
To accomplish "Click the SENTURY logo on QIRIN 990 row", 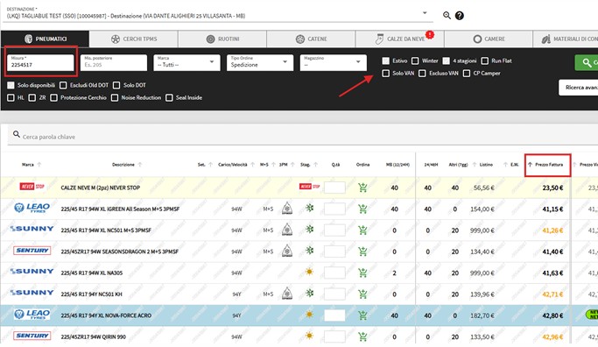I will (x=32, y=336).
